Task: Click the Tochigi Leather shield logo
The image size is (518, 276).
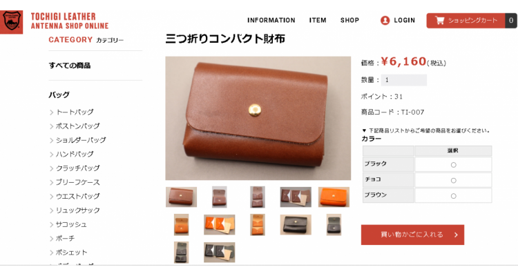Action: coord(12,22)
